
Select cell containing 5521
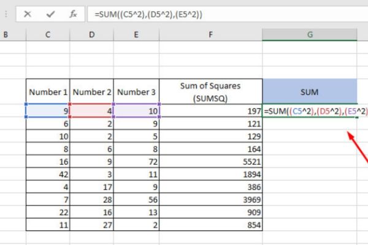tap(211, 162)
